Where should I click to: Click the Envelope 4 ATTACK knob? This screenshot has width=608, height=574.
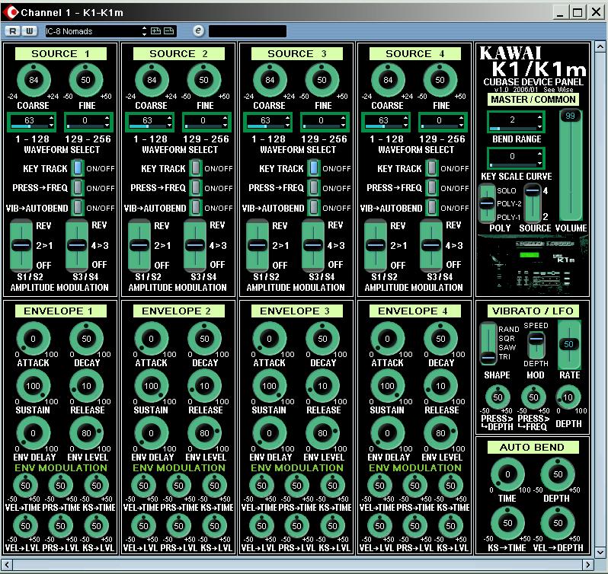[x=387, y=339]
